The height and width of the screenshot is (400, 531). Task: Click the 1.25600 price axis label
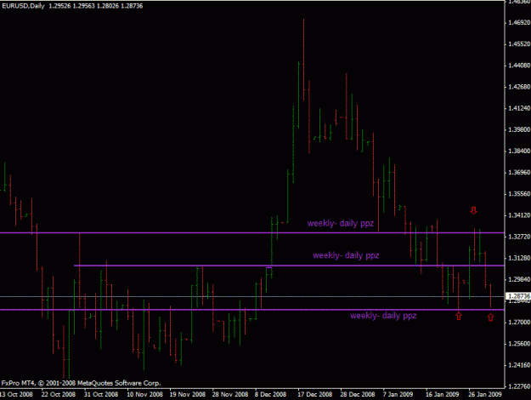tap(519, 344)
